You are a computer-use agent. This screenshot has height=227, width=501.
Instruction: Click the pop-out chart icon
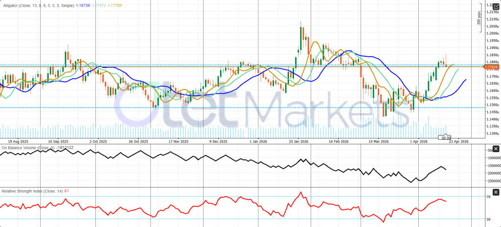pos(496,6)
